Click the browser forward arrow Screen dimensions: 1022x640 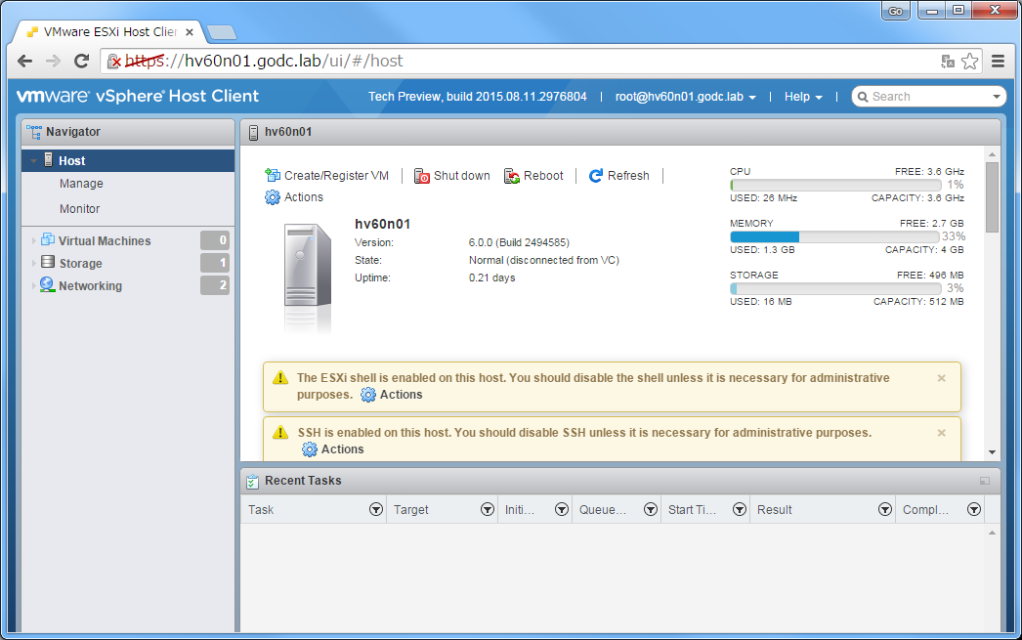pyautogui.click(x=53, y=62)
